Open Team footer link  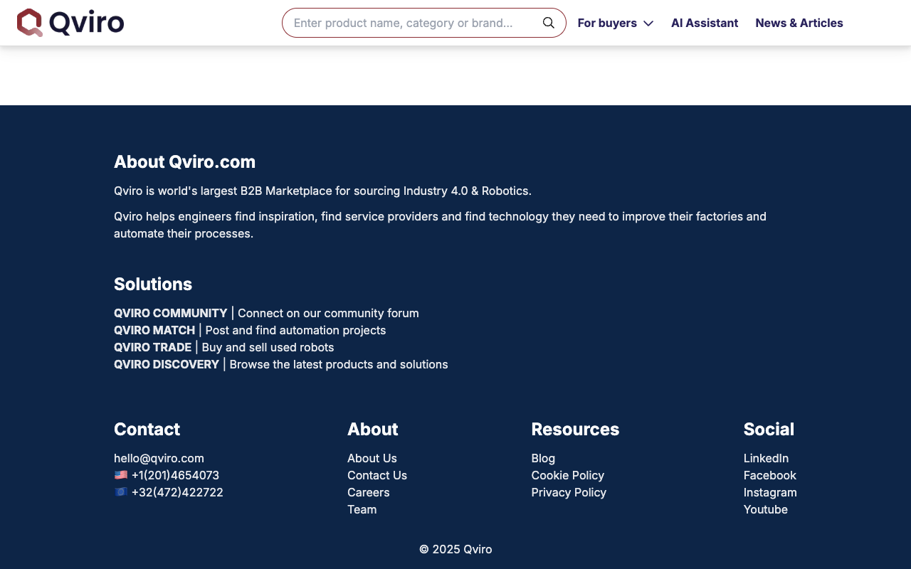click(x=362, y=509)
